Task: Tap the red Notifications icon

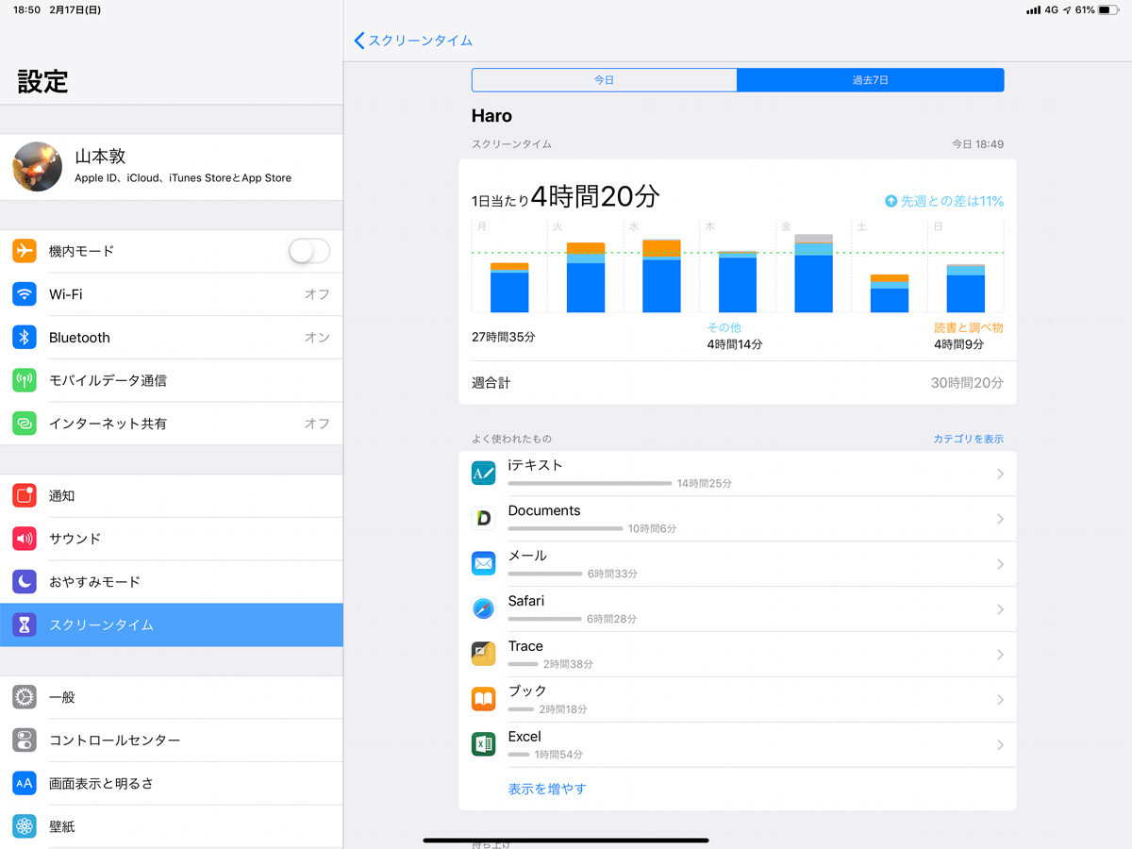Action: 25,495
